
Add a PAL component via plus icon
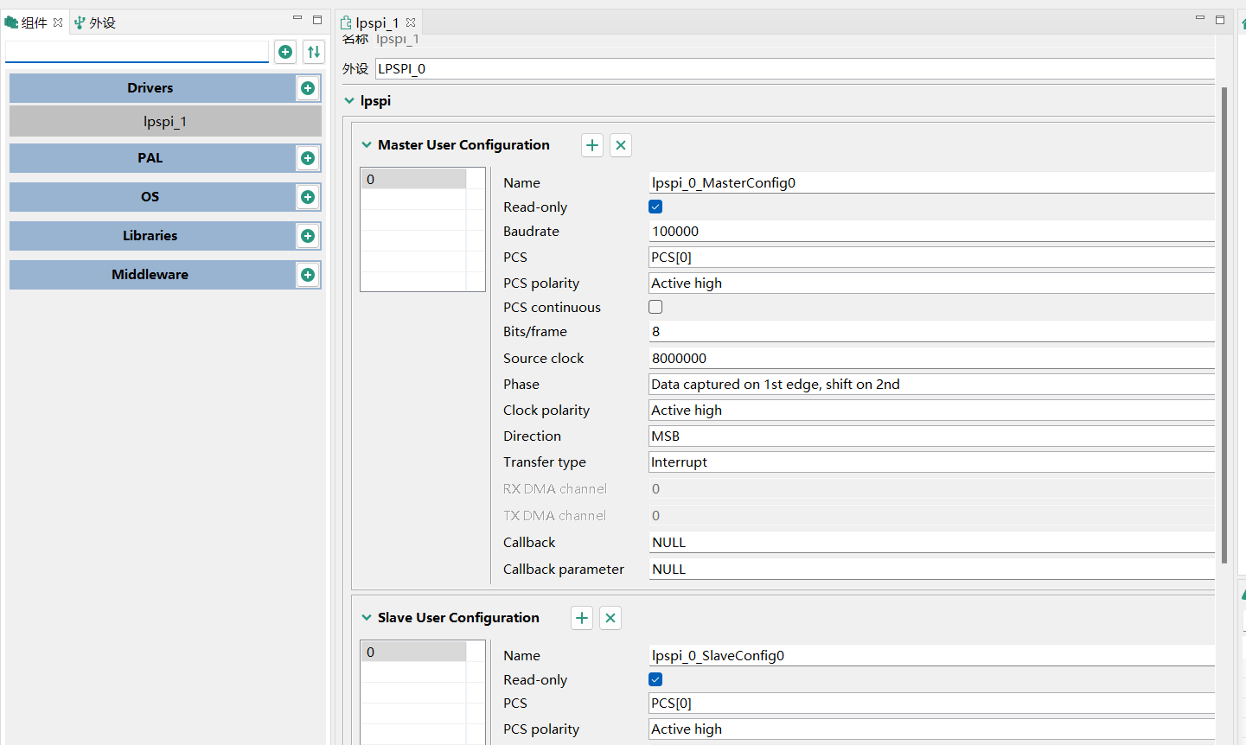click(x=308, y=158)
